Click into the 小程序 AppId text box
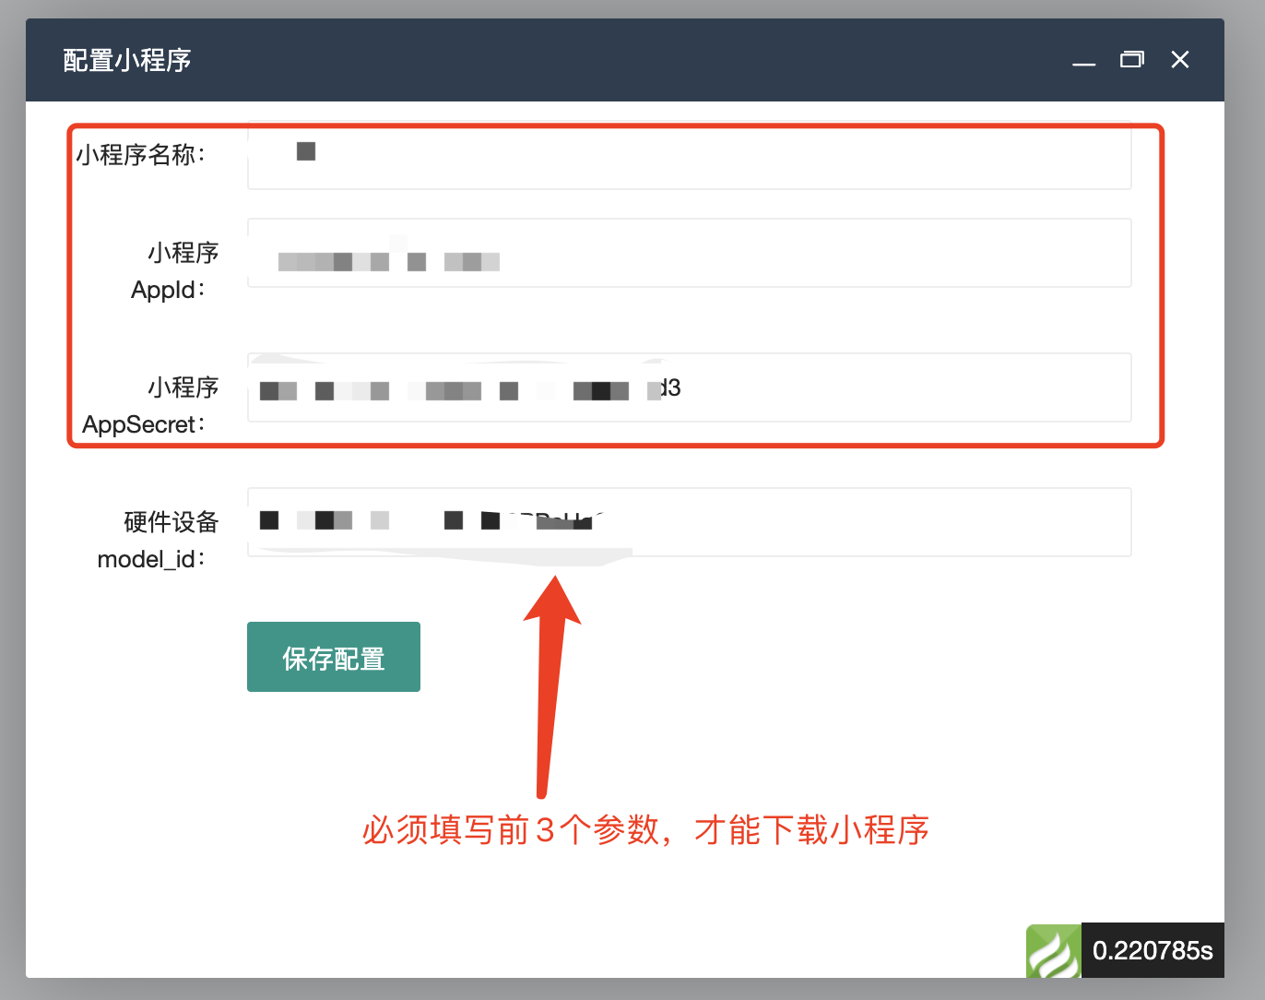1265x1000 pixels. pos(784,254)
